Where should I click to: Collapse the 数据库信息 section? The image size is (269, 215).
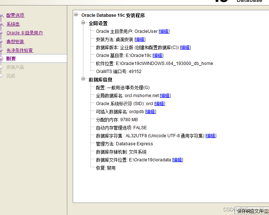(83, 78)
